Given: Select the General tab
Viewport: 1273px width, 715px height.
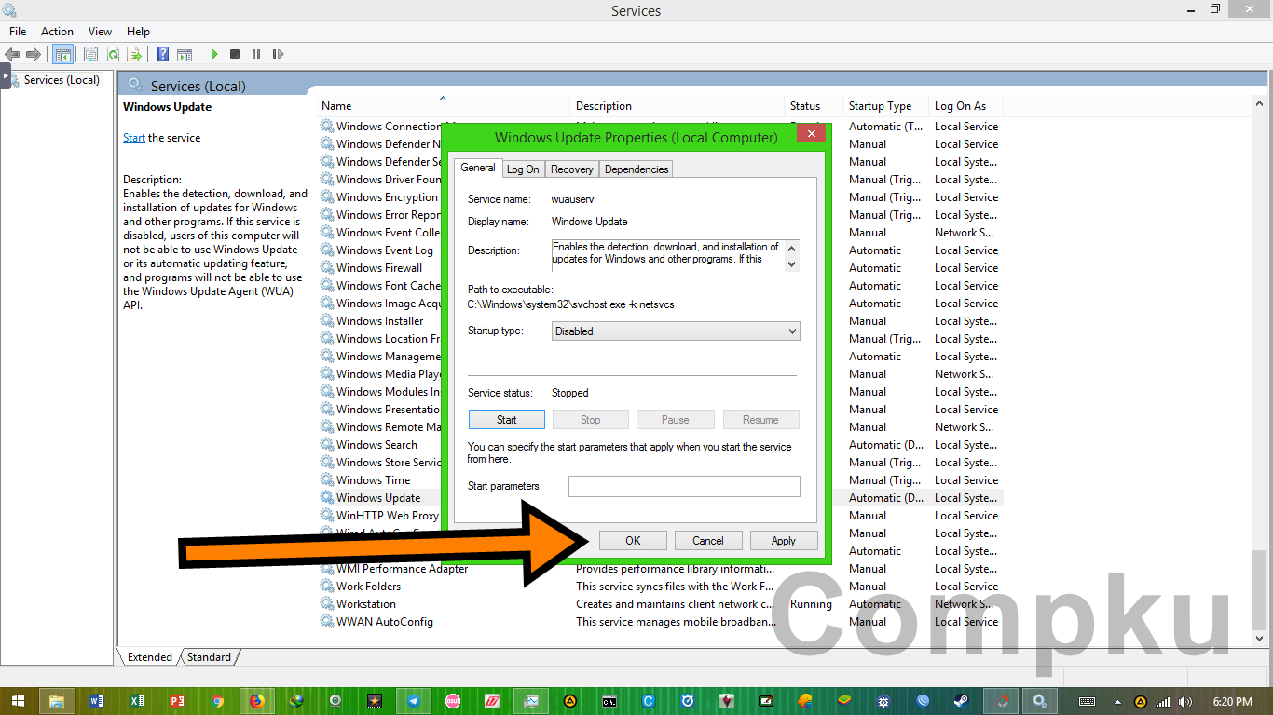Looking at the screenshot, I should pyautogui.click(x=478, y=168).
